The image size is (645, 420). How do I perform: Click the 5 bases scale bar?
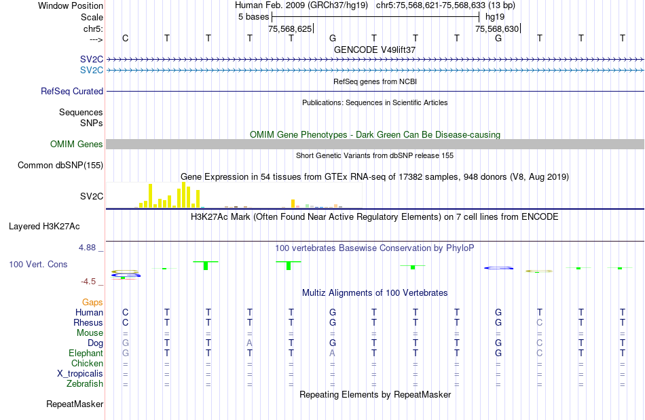coord(375,17)
